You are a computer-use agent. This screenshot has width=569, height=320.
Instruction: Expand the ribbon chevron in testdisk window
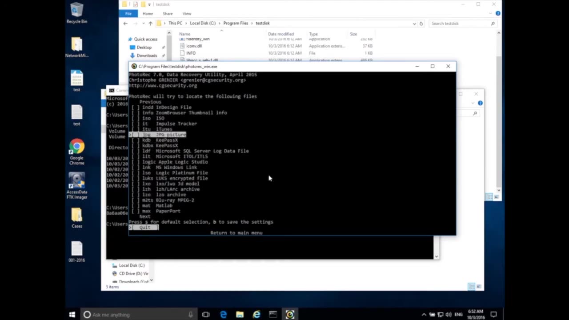pyautogui.click(x=491, y=13)
